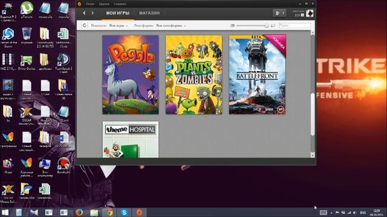The width and height of the screenshot is (387, 217).
Task: Open Visual Studio from the taskbar
Action: (x=34, y=212)
